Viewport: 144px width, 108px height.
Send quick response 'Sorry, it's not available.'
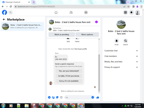[x=69, y=81]
